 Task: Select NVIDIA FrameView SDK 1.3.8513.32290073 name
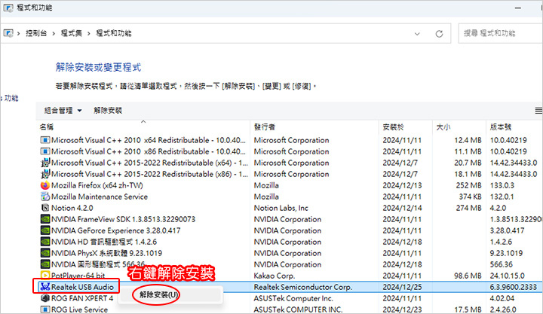(123, 219)
